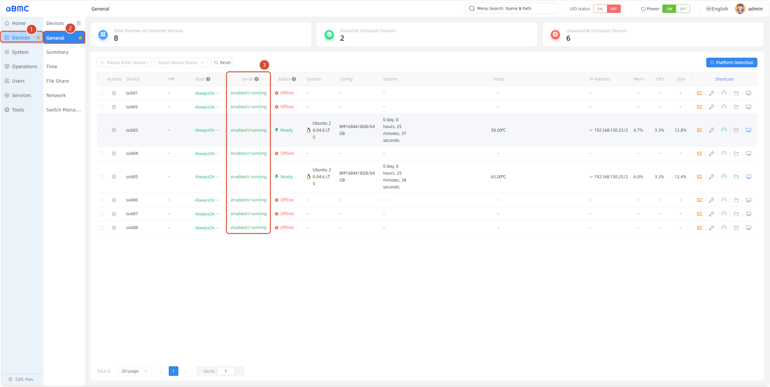Open the Users menu
The height and width of the screenshot is (387, 770).
tap(22, 81)
